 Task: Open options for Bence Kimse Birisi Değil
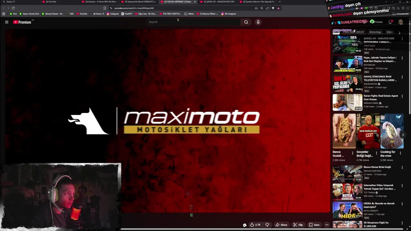click(402, 167)
